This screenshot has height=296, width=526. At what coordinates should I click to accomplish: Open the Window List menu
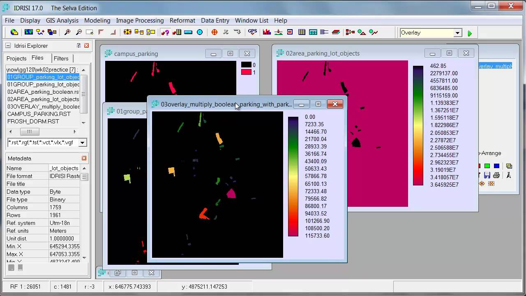click(251, 20)
